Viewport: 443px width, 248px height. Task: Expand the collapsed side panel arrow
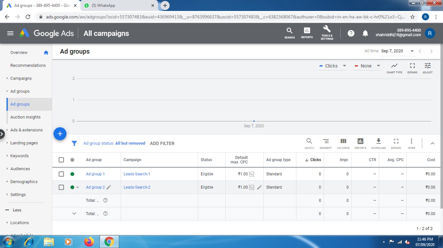[2, 133]
